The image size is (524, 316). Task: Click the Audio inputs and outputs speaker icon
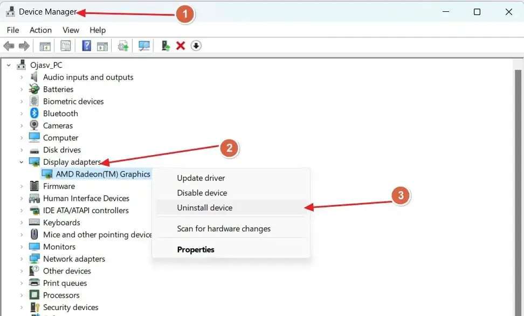(x=34, y=77)
